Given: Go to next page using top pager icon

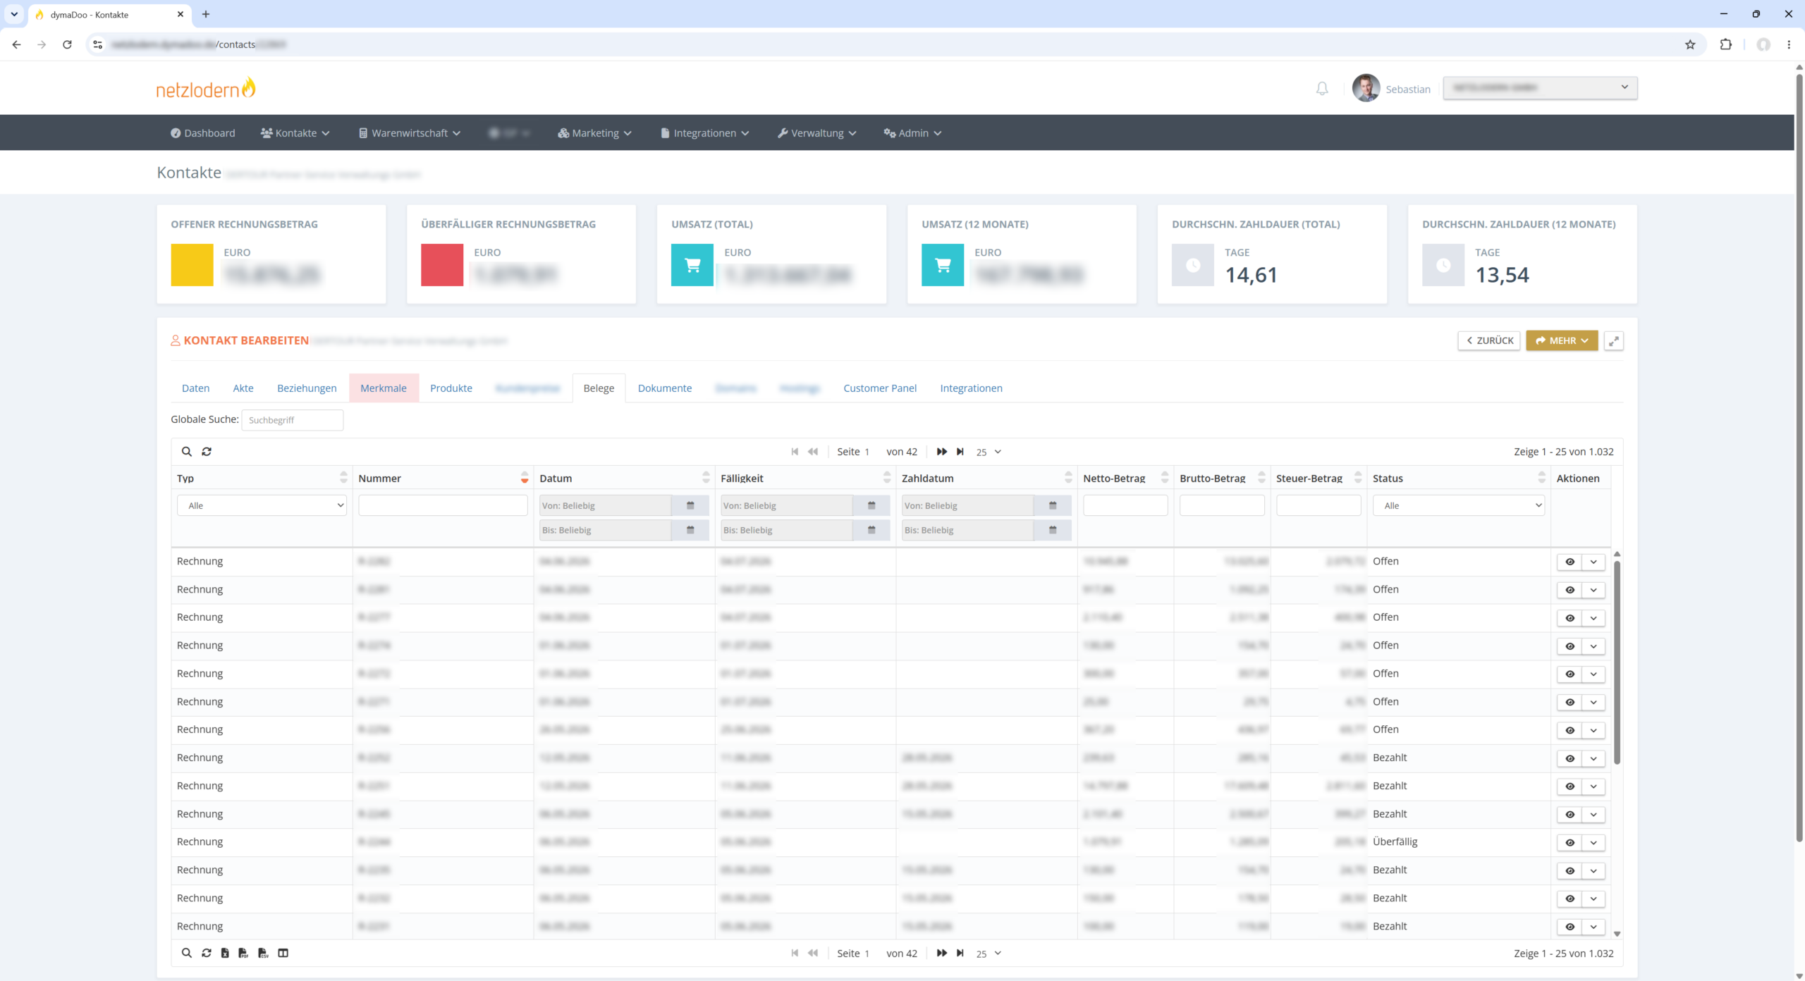Looking at the screenshot, I should click(x=942, y=452).
